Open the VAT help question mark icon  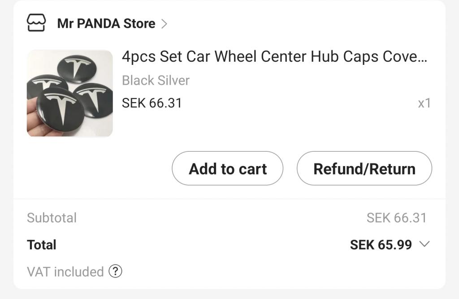(x=115, y=272)
